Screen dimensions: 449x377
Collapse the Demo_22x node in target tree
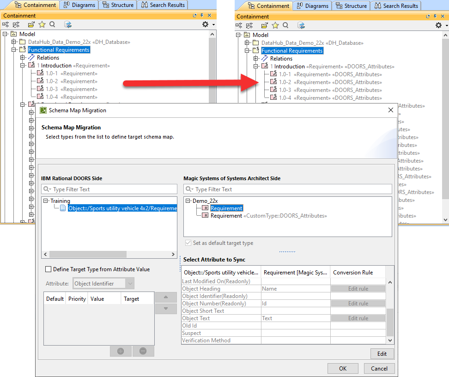[188, 201]
